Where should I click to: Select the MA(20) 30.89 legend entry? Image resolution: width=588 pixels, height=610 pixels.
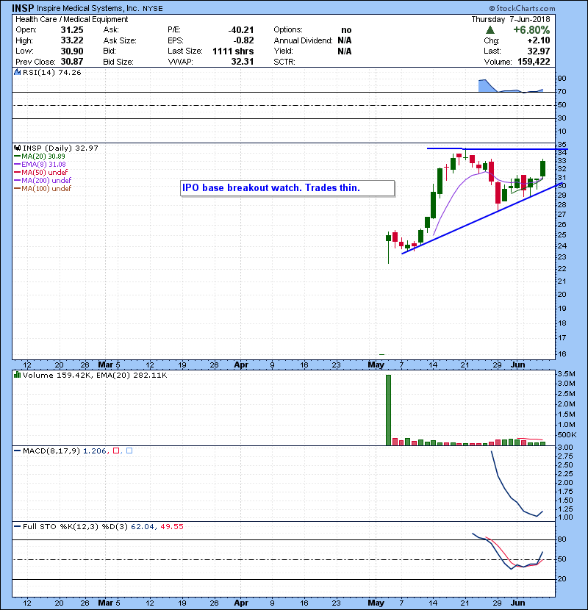[x=40, y=157]
